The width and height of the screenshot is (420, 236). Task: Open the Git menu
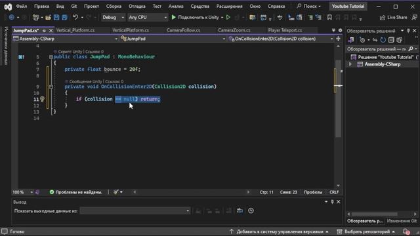[74, 6]
